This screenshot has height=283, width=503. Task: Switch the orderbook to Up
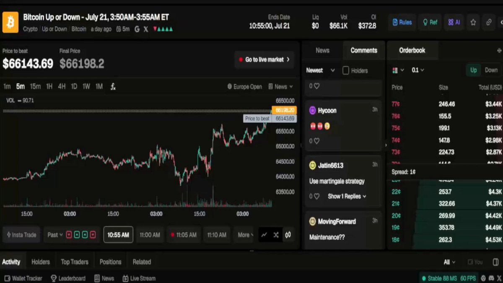[x=473, y=70]
